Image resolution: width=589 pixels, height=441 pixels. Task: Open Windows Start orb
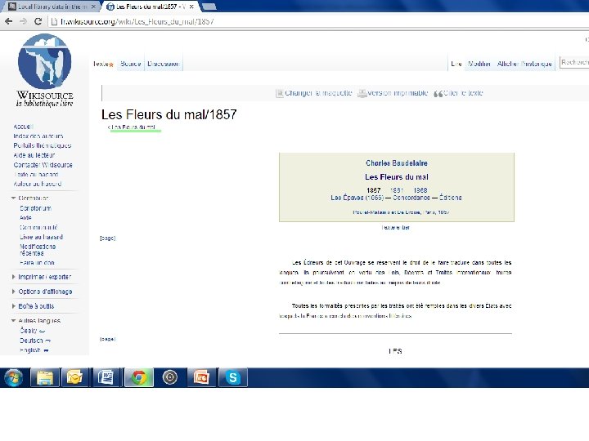[14, 377]
